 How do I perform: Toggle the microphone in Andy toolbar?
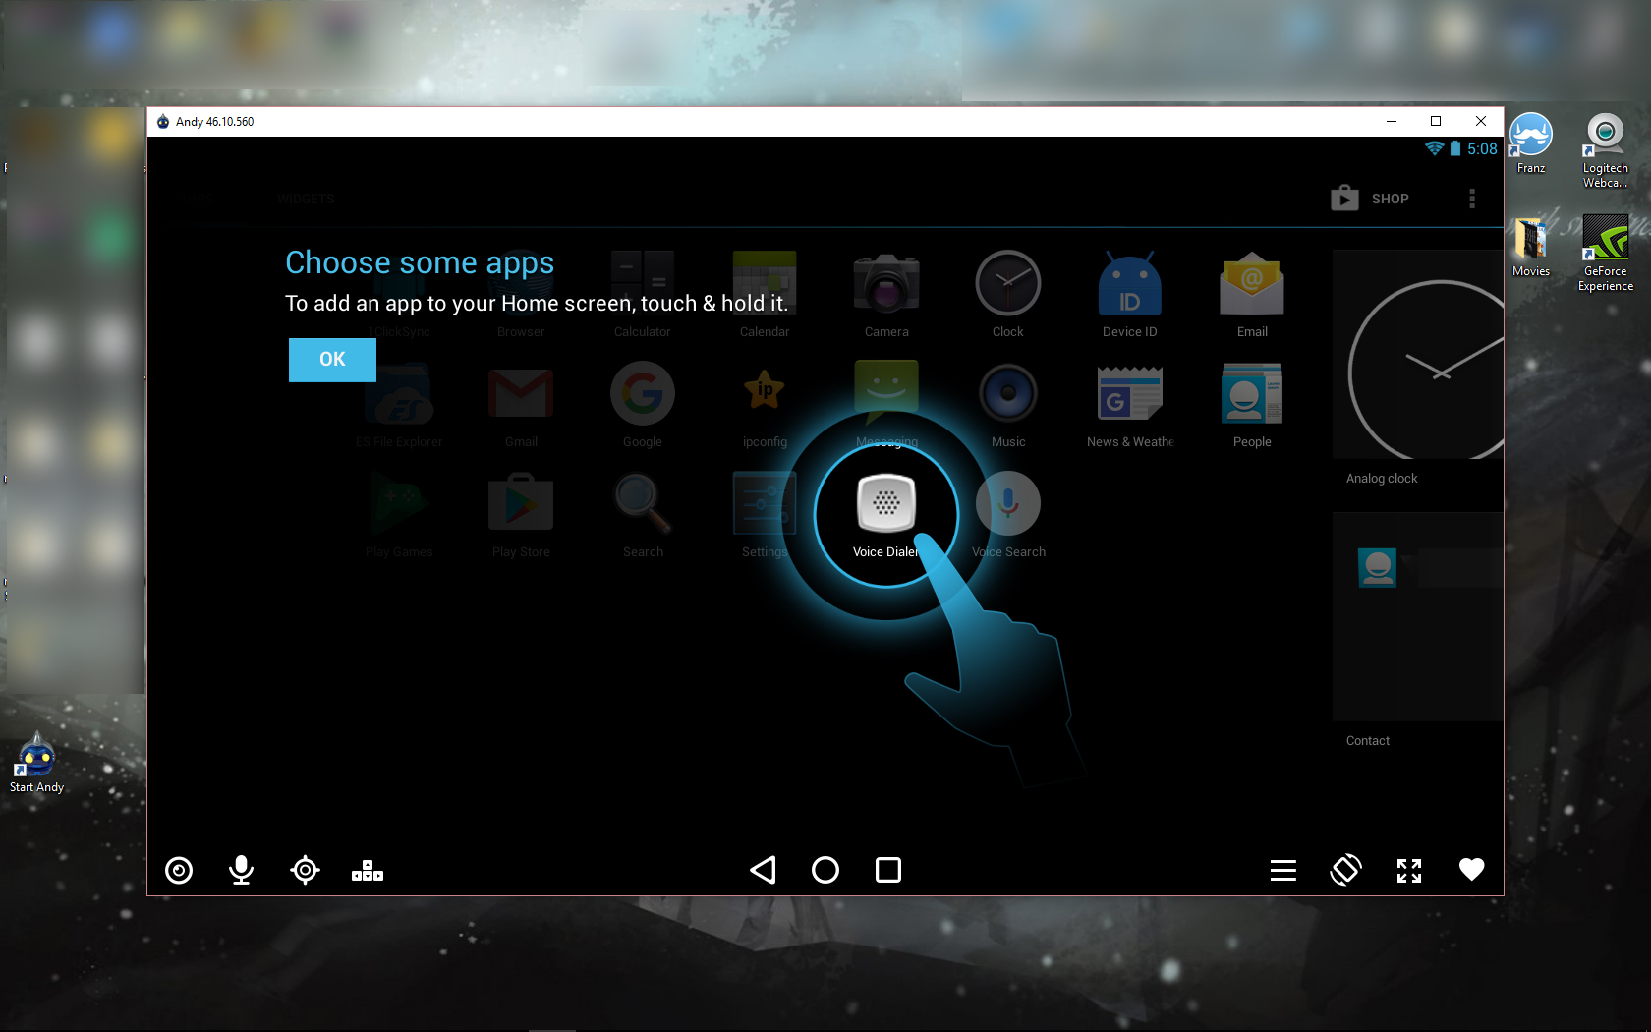(241, 870)
